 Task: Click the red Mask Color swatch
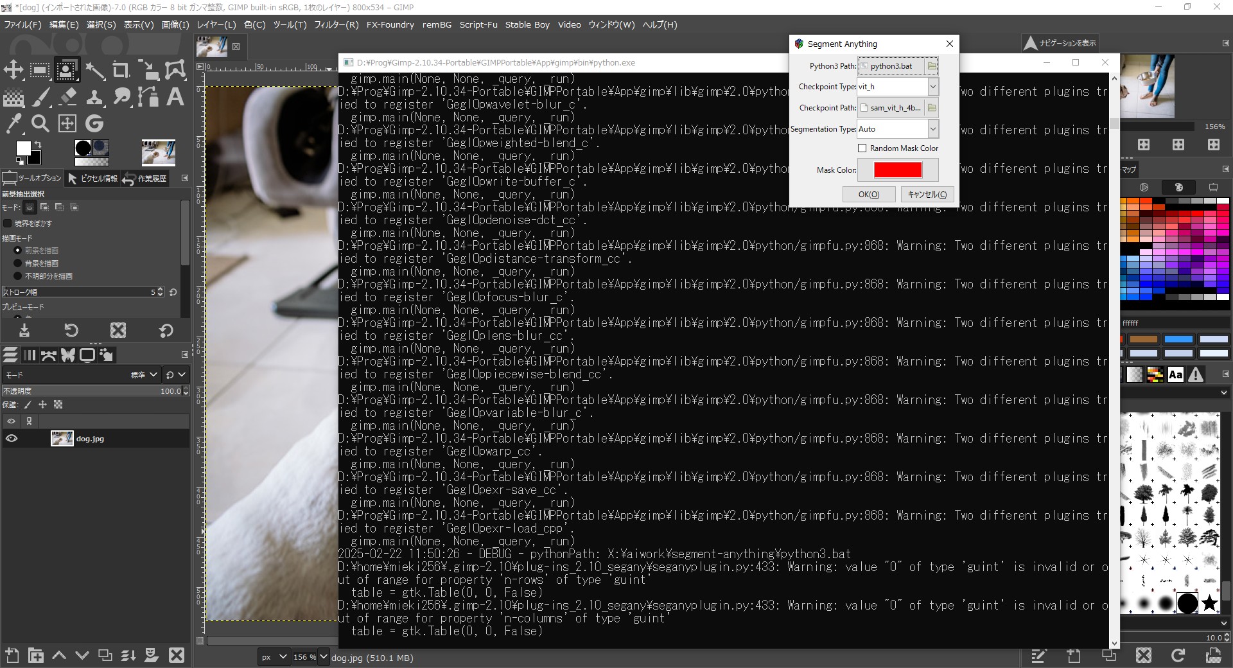pos(897,170)
